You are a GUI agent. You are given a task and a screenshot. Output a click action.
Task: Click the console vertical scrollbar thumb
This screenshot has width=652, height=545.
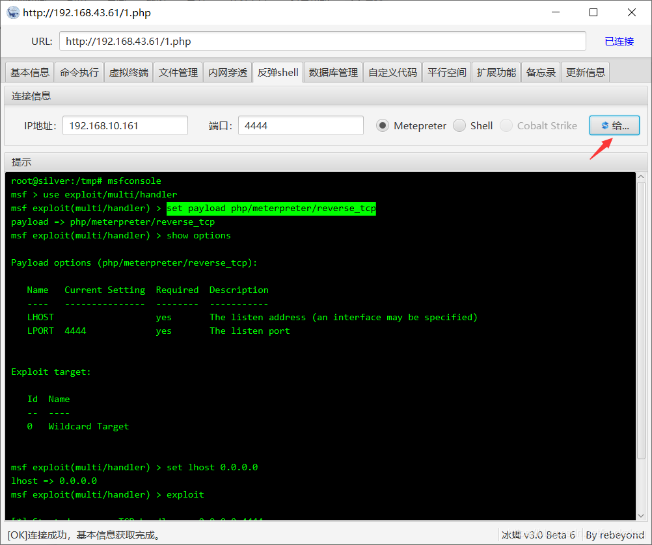[641, 320]
